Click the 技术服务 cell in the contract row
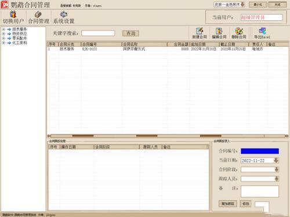Image resolution: width=290 pixels, height=217 pixels. 67,49
